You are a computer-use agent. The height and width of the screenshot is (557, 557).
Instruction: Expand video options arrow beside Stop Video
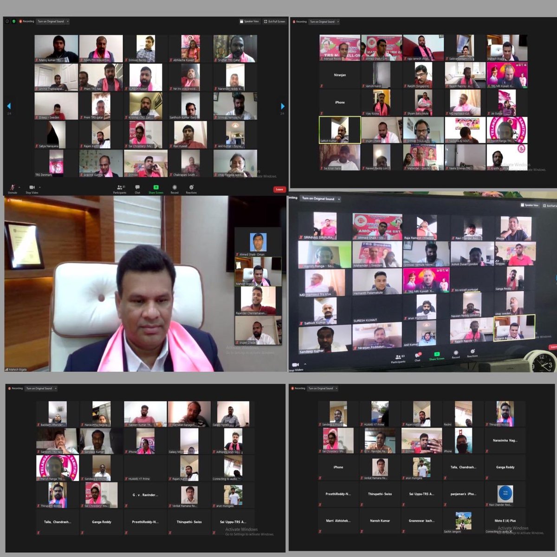tap(39, 187)
